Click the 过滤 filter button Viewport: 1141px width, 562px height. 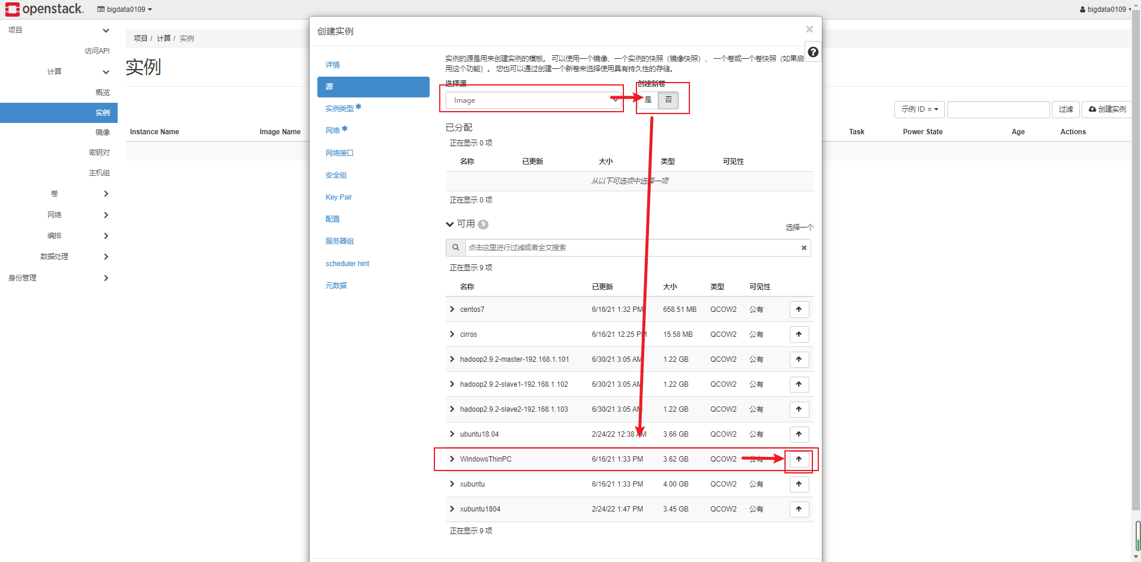click(x=1066, y=109)
